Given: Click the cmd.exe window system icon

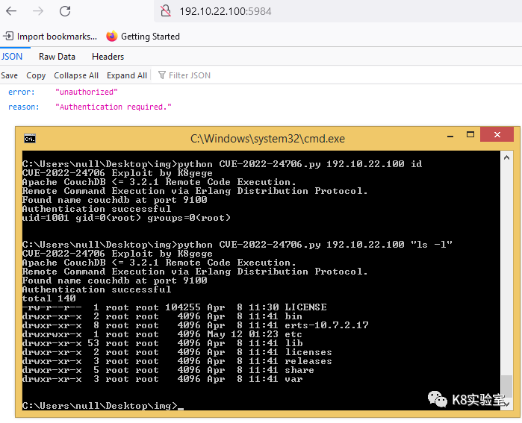Looking at the screenshot, I should click(30, 138).
